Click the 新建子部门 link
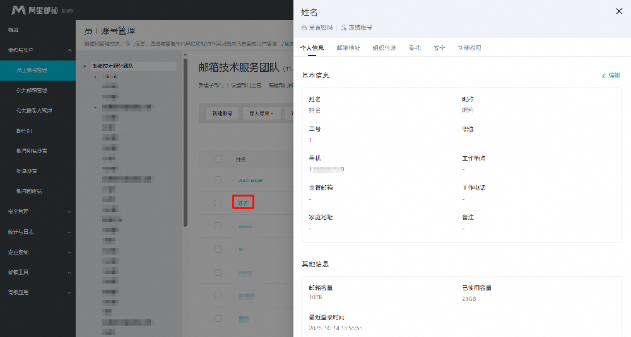 [211, 86]
